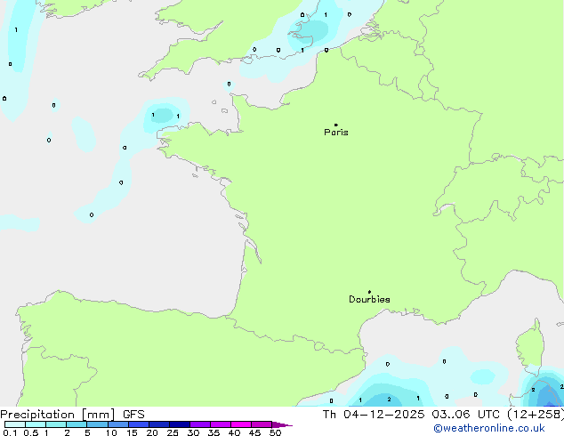The height and width of the screenshot is (436, 564).
Task: Click the '50' legend scale label
Action: [275, 432]
